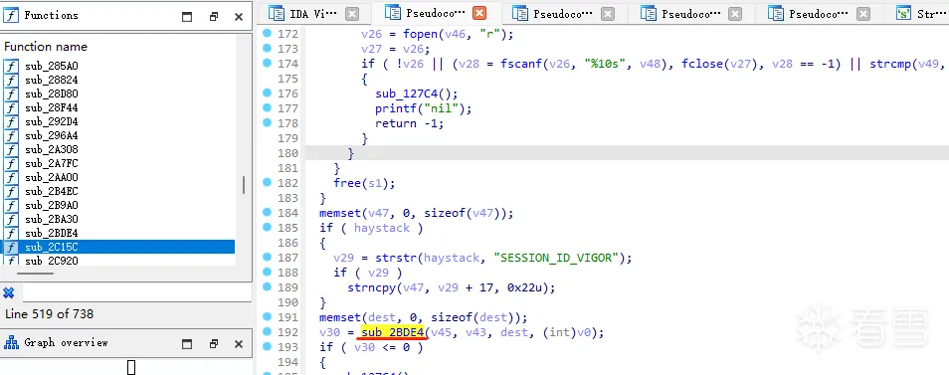Click function icon beside sub_285A0

[12, 66]
